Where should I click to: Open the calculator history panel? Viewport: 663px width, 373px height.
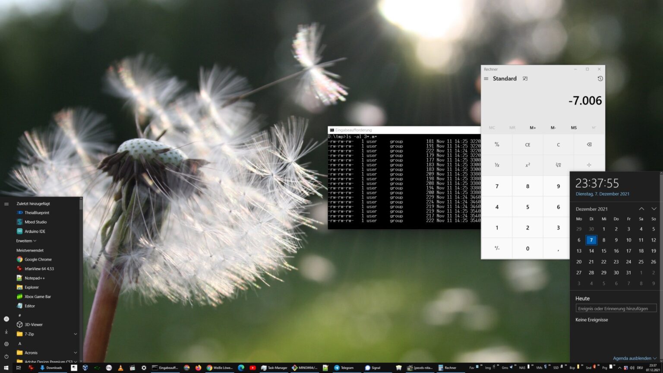(600, 79)
